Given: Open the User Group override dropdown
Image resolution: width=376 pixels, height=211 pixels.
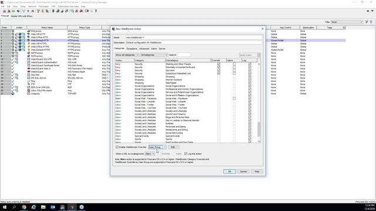Looking at the screenshot, I should 157,147.
